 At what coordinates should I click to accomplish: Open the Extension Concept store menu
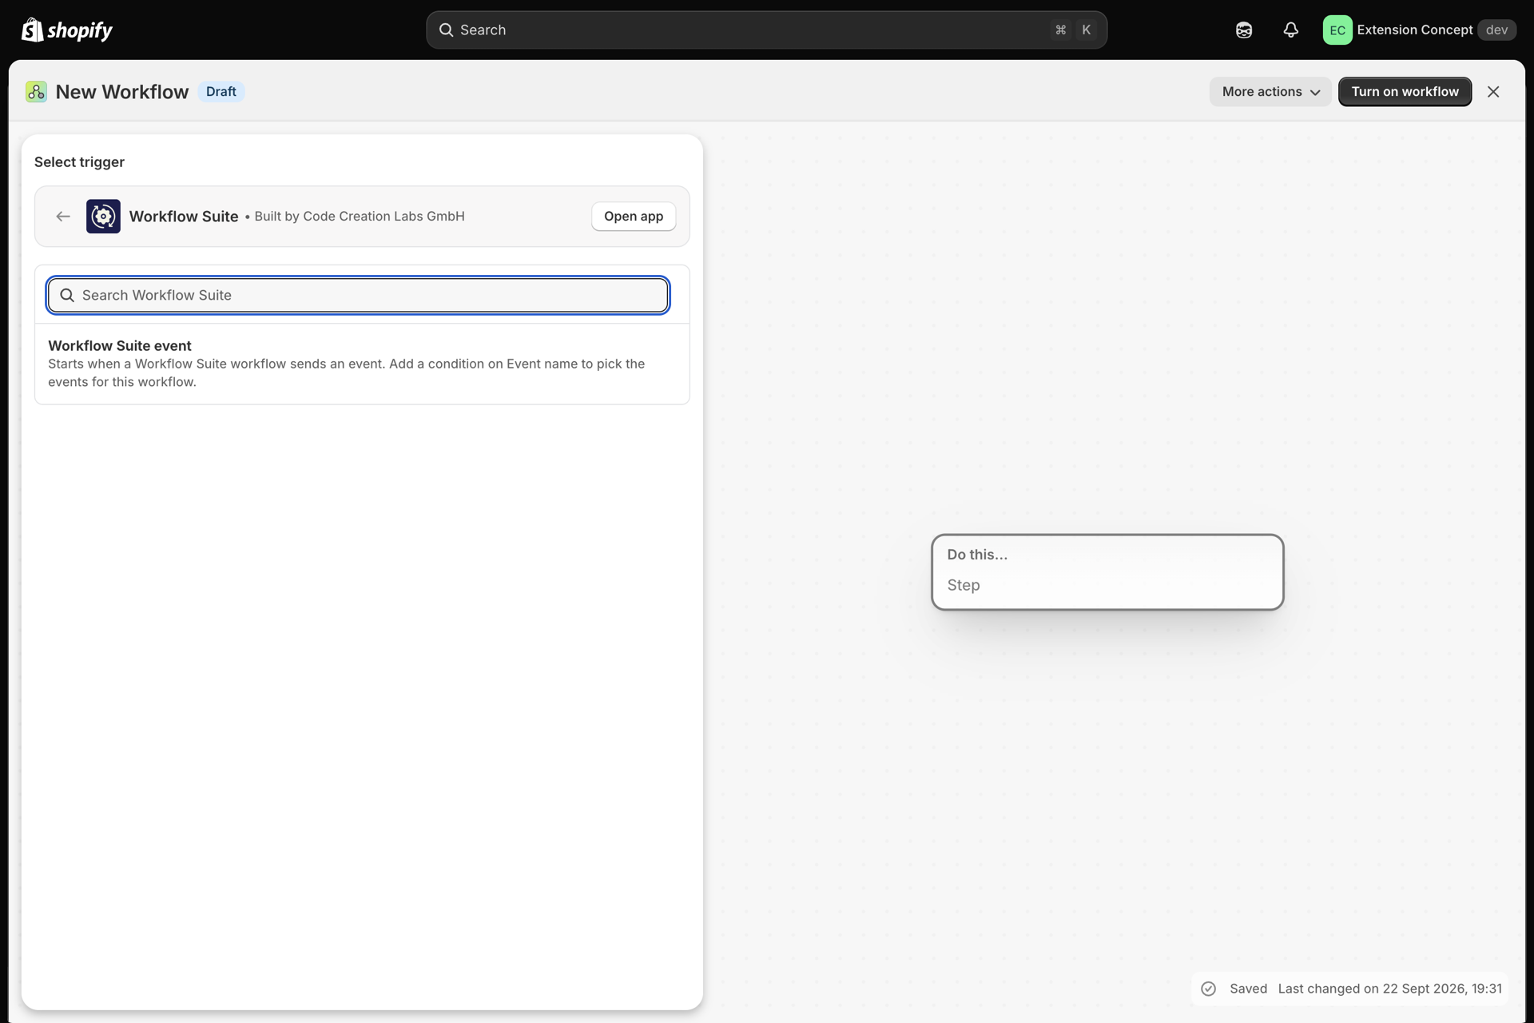tap(1420, 30)
